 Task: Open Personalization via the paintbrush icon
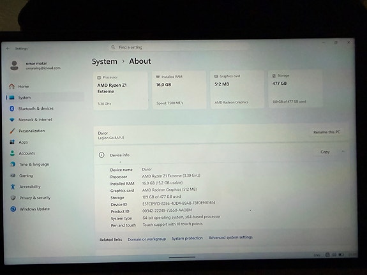[12, 131]
